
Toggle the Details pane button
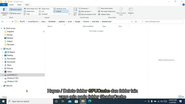(15, 14)
